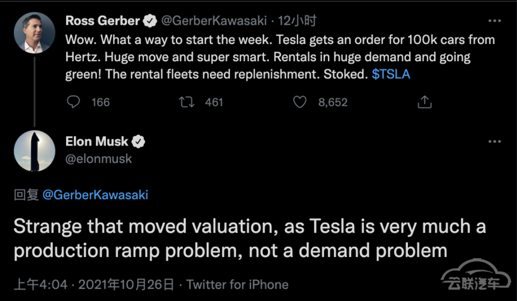Viewport: 517px width, 301px height.
Task: Click Ross Gerber's verified badge
Action: (x=150, y=21)
